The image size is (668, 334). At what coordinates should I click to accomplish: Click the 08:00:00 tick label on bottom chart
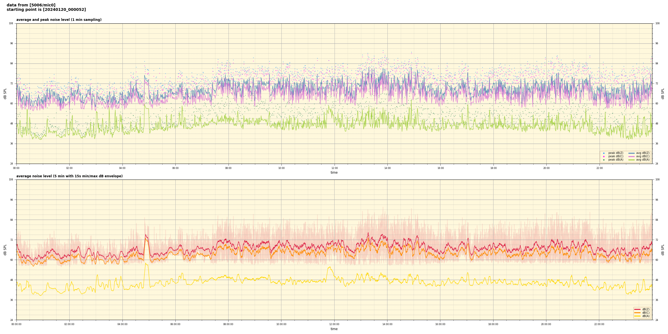(228, 324)
